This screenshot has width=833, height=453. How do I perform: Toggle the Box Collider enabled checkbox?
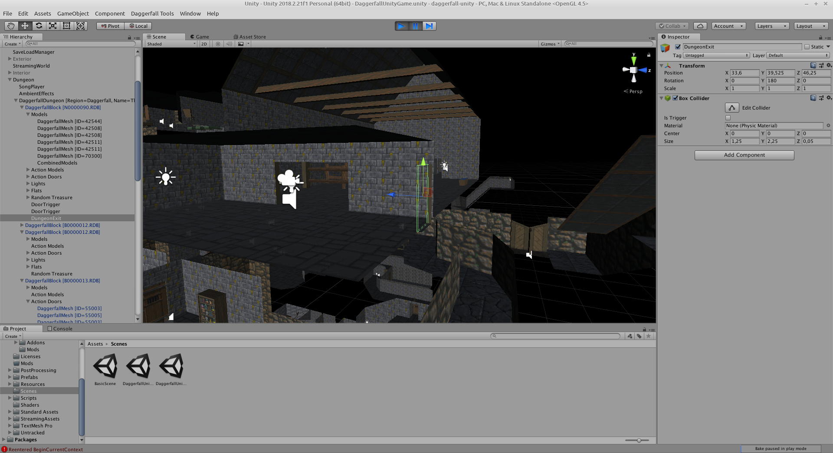(x=675, y=98)
